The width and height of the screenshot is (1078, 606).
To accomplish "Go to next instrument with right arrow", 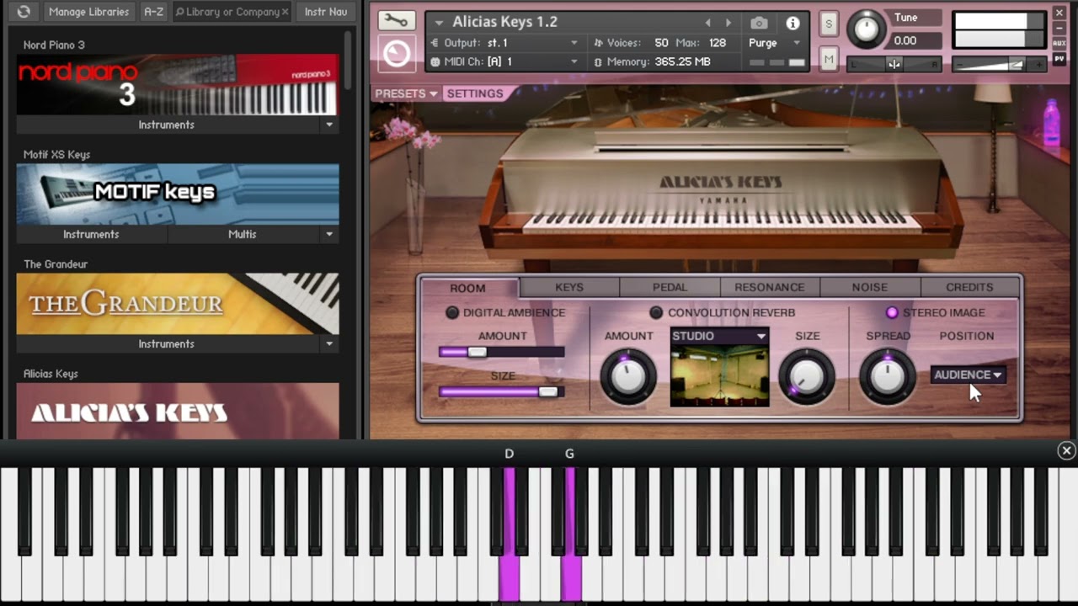I will pos(728,23).
